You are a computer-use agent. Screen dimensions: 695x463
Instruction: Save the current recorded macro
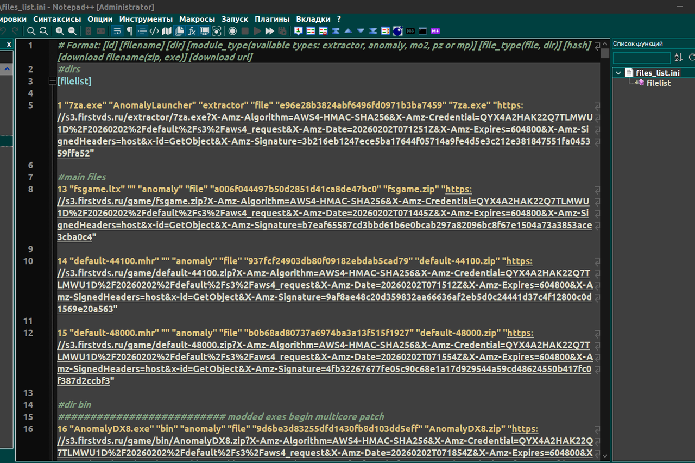click(282, 31)
